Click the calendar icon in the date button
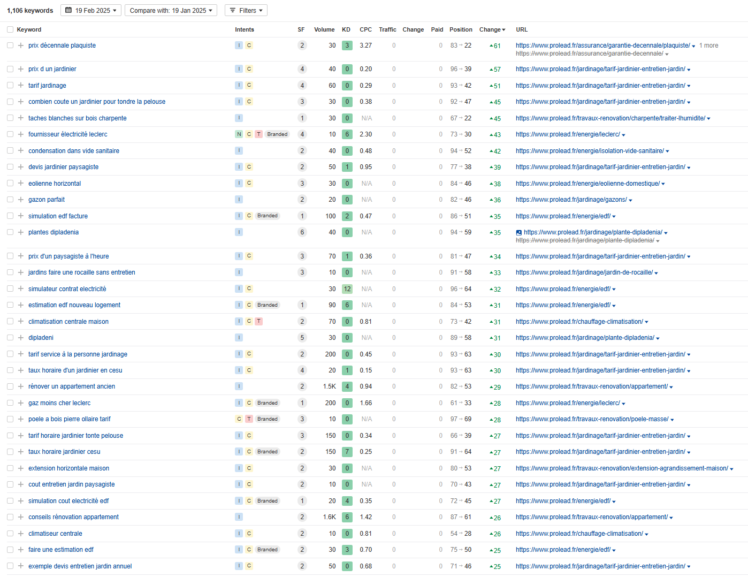This screenshot has height=577, width=748. click(68, 10)
